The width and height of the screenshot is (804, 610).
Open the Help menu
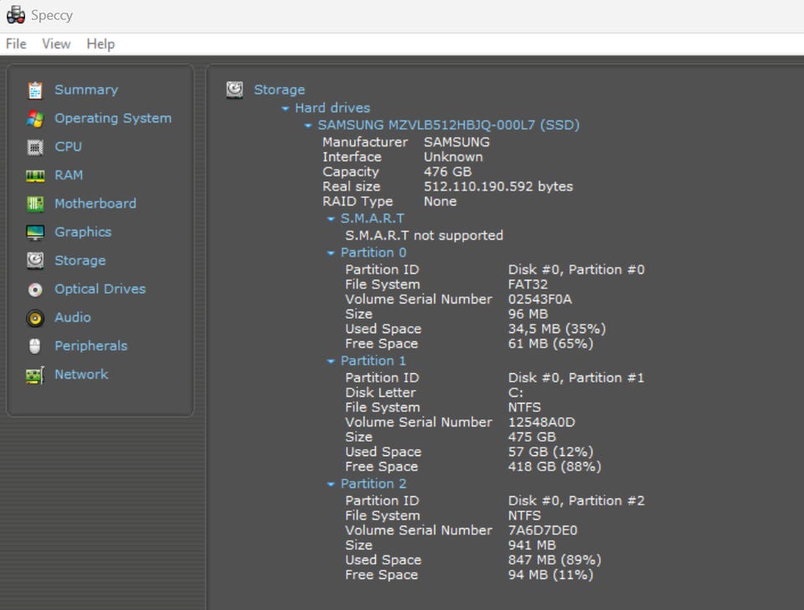(100, 44)
